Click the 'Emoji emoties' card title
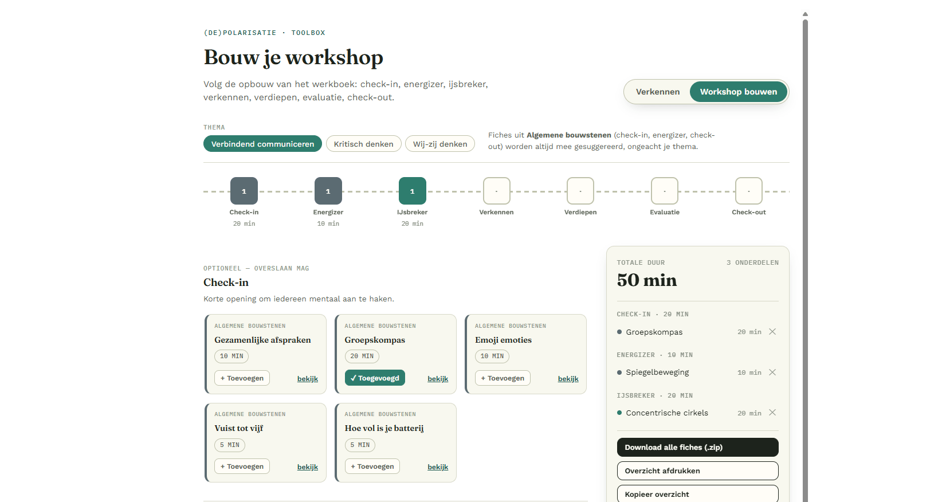 point(503,340)
